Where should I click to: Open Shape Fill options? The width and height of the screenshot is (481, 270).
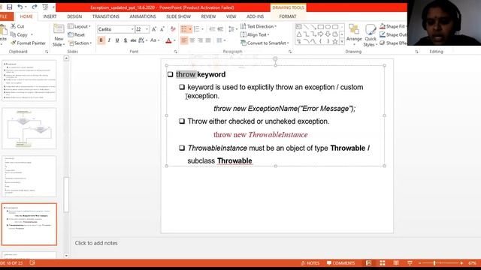click(393, 26)
